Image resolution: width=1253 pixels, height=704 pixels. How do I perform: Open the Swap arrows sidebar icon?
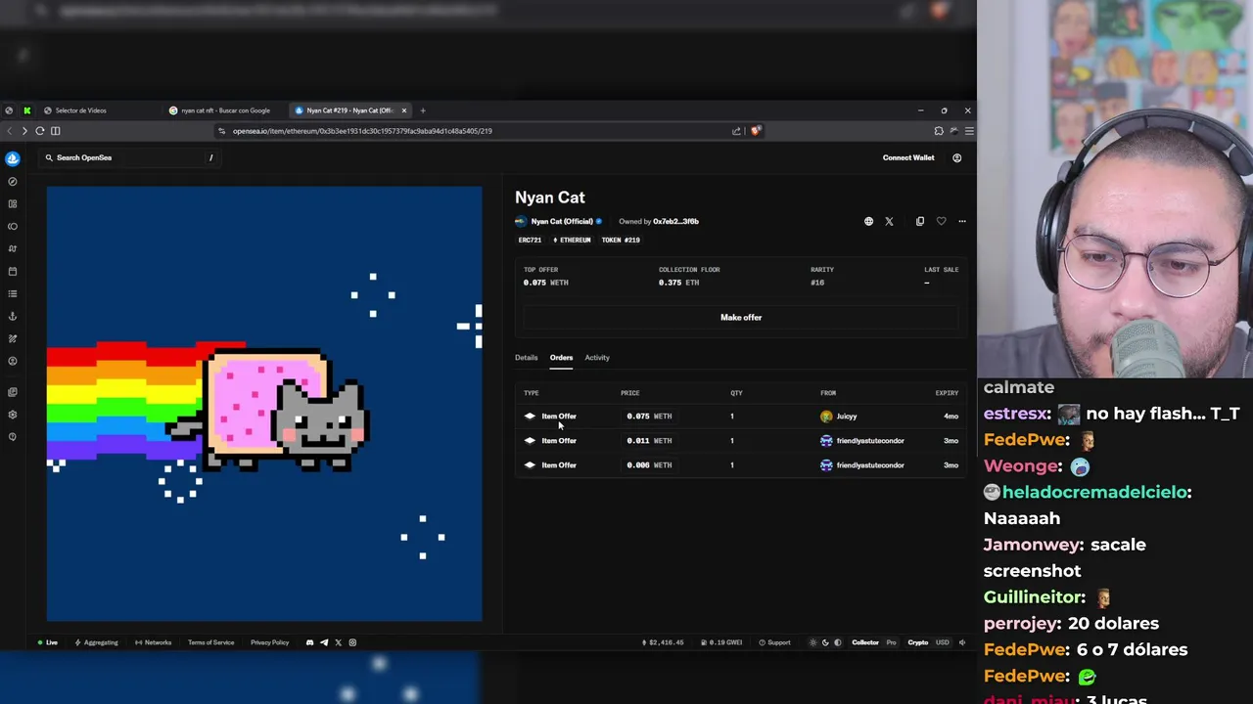[13, 249]
